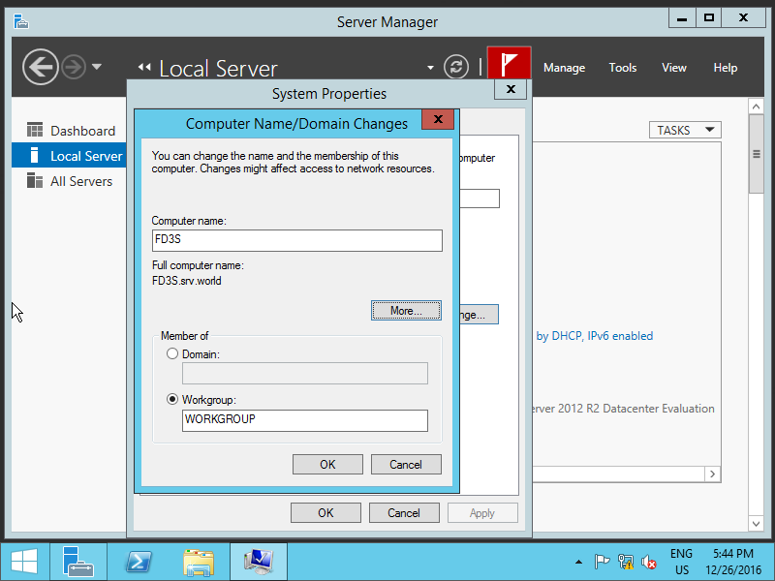Select the All Servers sidebar icon
Viewport: 775px width, 581px height.
point(35,181)
